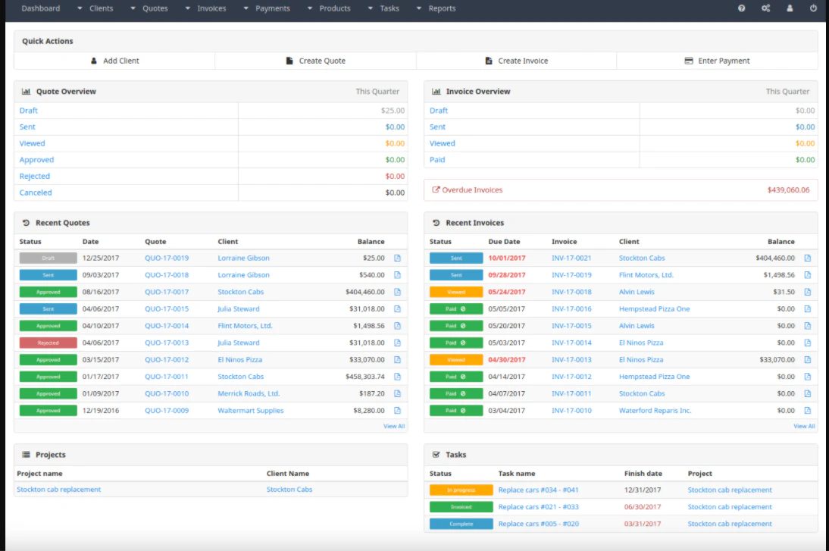Click the orange In progress task status
This screenshot has height=551, width=829.
tap(461, 490)
